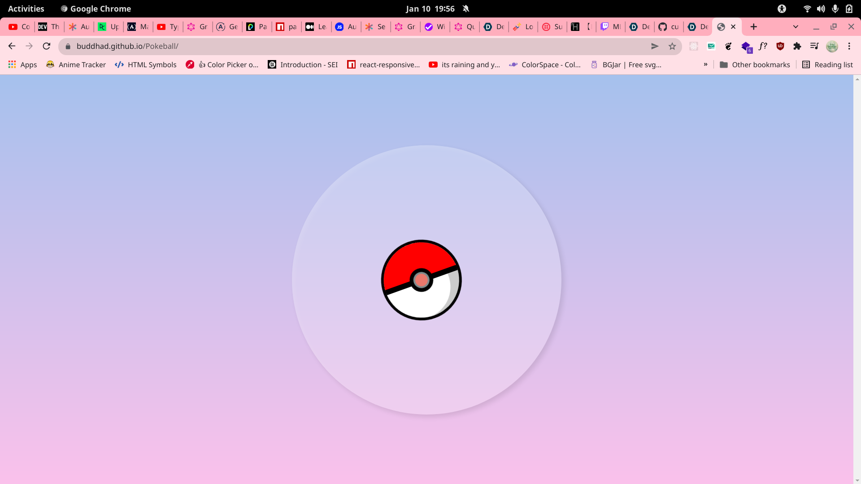Switch to the DEV Th tab
The image size is (861, 484).
pos(49,27)
